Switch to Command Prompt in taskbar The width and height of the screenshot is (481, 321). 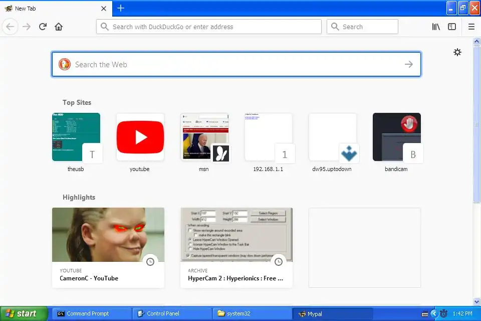click(x=91, y=313)
